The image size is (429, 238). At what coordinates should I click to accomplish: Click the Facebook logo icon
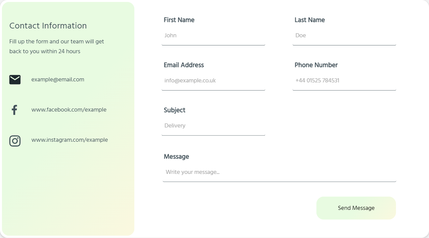click(14, 110)
